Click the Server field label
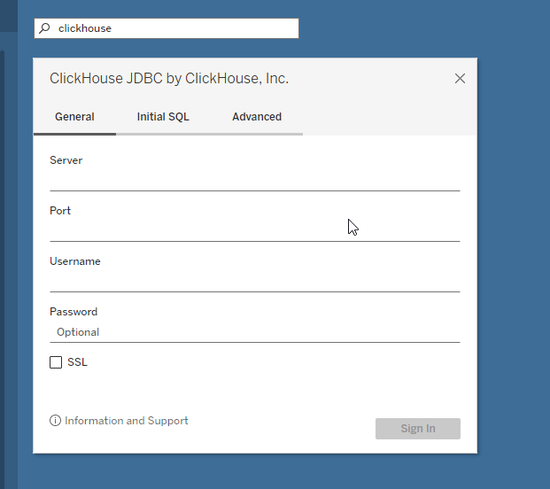Screen dimensions: 550x489 click(x=66, y=160)
